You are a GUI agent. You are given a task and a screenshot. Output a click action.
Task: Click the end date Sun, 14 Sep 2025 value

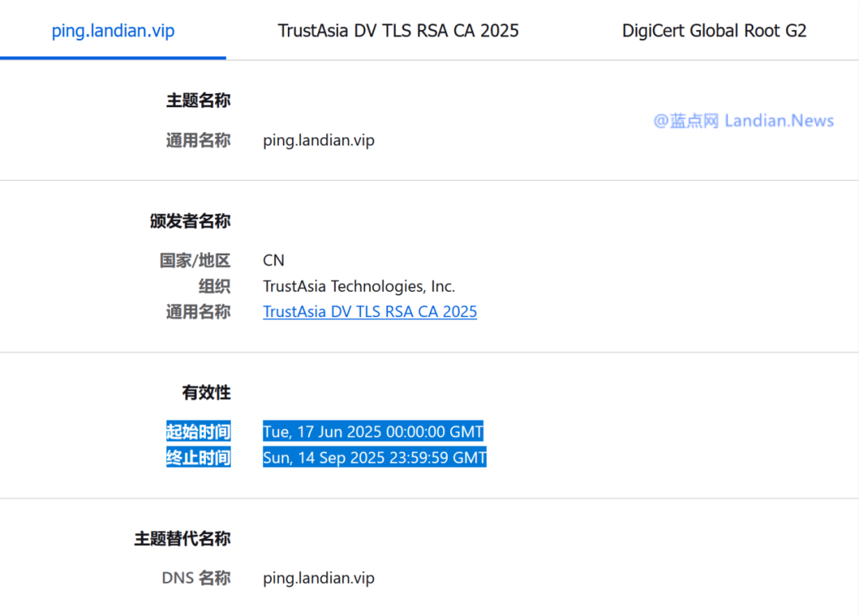375,457
